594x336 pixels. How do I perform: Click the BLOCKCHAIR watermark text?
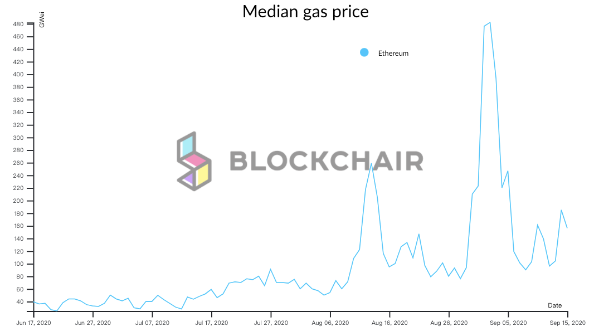pyautogui.click(x=327, y=162)
